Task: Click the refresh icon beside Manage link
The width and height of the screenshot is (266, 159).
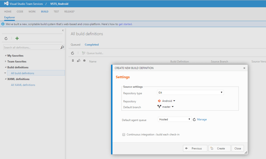Action: pyautogui.click(x=194, y=120)
